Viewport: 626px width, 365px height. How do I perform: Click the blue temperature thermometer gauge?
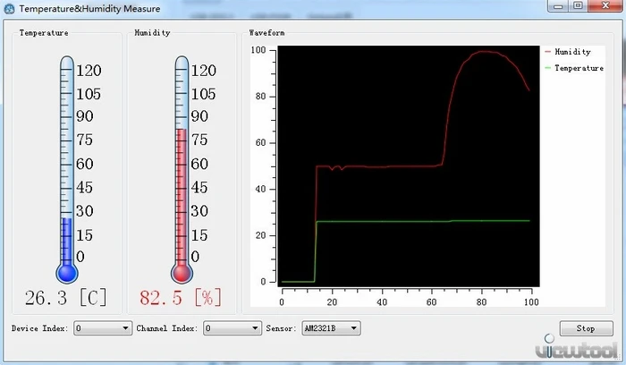(x=67, y=170)
